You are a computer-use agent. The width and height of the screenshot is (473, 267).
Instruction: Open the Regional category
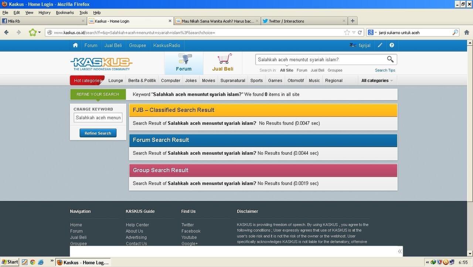[x=334, y=81]
